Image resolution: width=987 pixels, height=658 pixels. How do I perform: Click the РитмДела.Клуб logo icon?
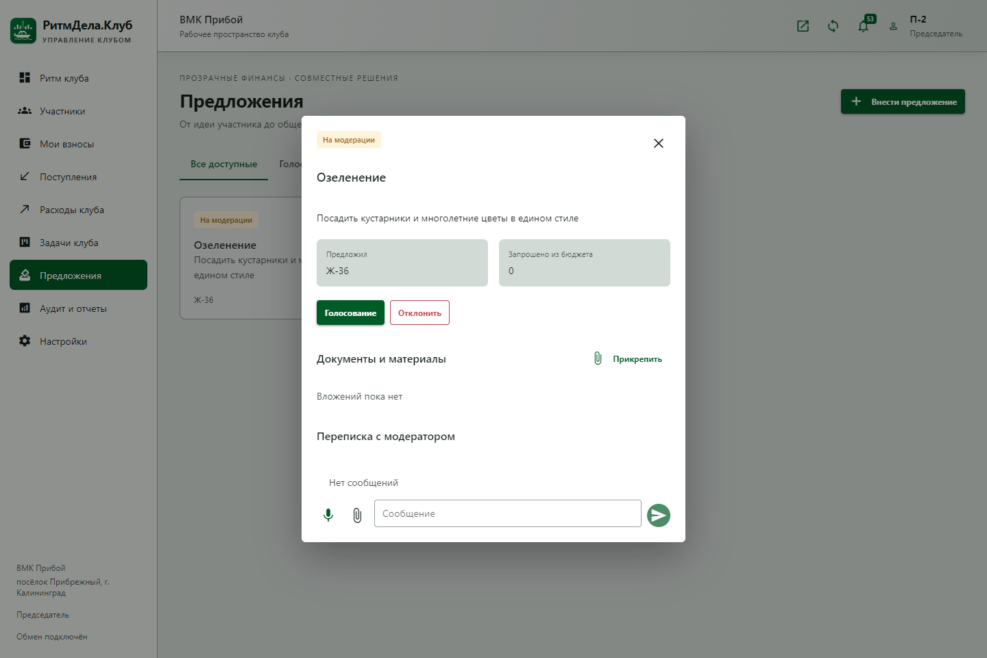point(23,31)
